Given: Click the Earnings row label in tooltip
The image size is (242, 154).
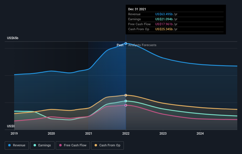Looking at the screenshot, I should coord(134,19).
